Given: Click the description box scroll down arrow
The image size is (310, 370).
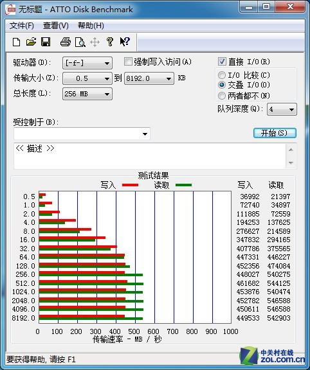Looking at the screenshot, I should (x=291, y=163).
